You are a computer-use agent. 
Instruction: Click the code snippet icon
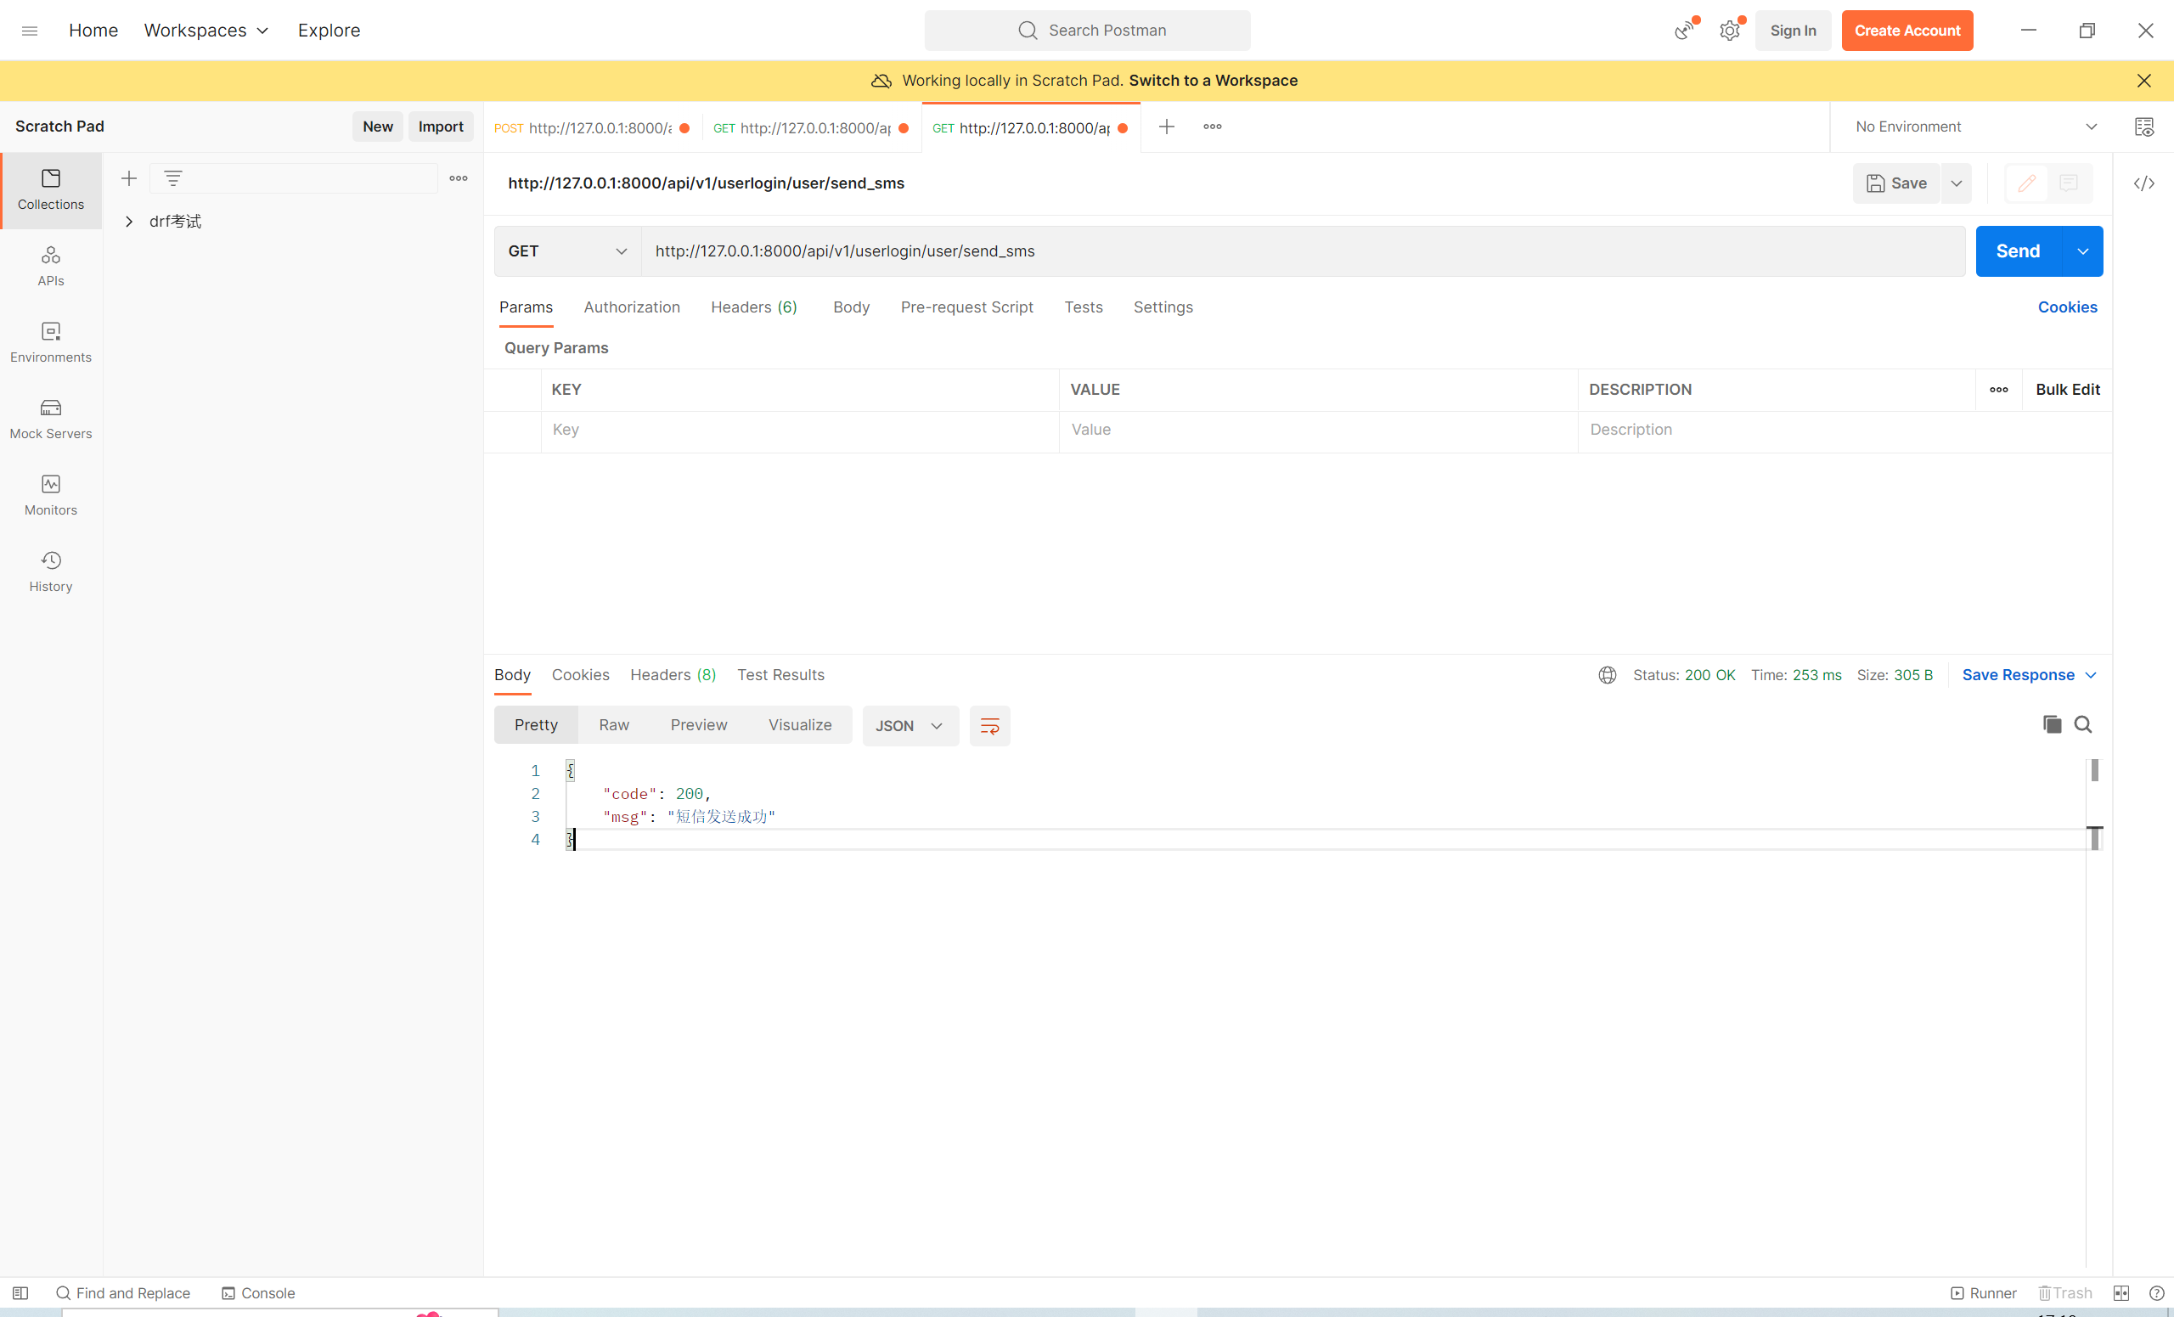tap(2144, 183)
